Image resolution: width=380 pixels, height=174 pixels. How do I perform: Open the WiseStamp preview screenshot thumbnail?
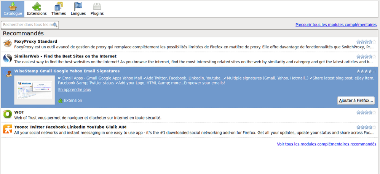tap(35, 90)
